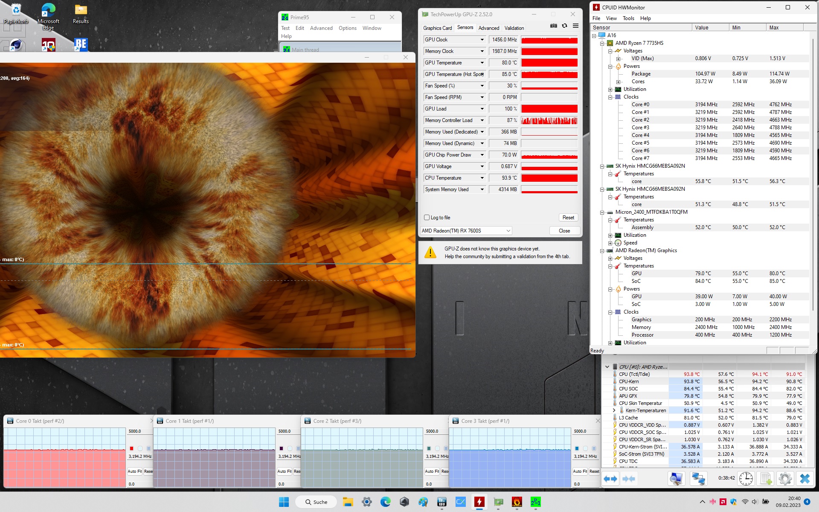
Task: Click the red swatch in Core 0 graph
Action: (x=132, y=448)
